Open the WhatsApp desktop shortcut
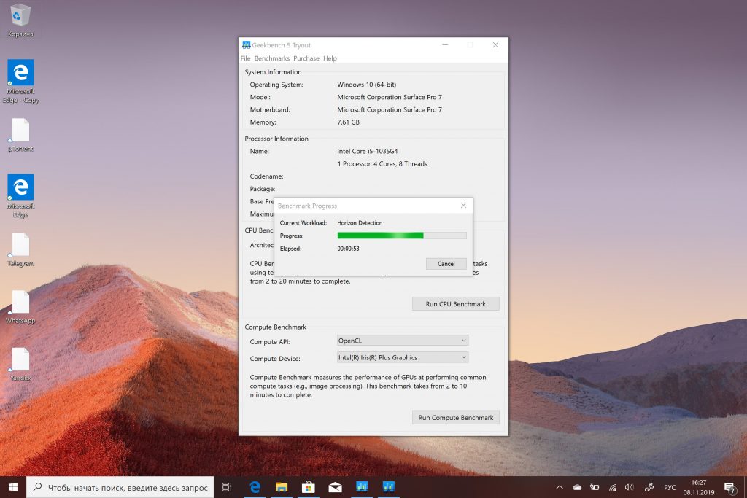Image resolution: width=747 pixels, height=498 pixels. pos(20,305)
